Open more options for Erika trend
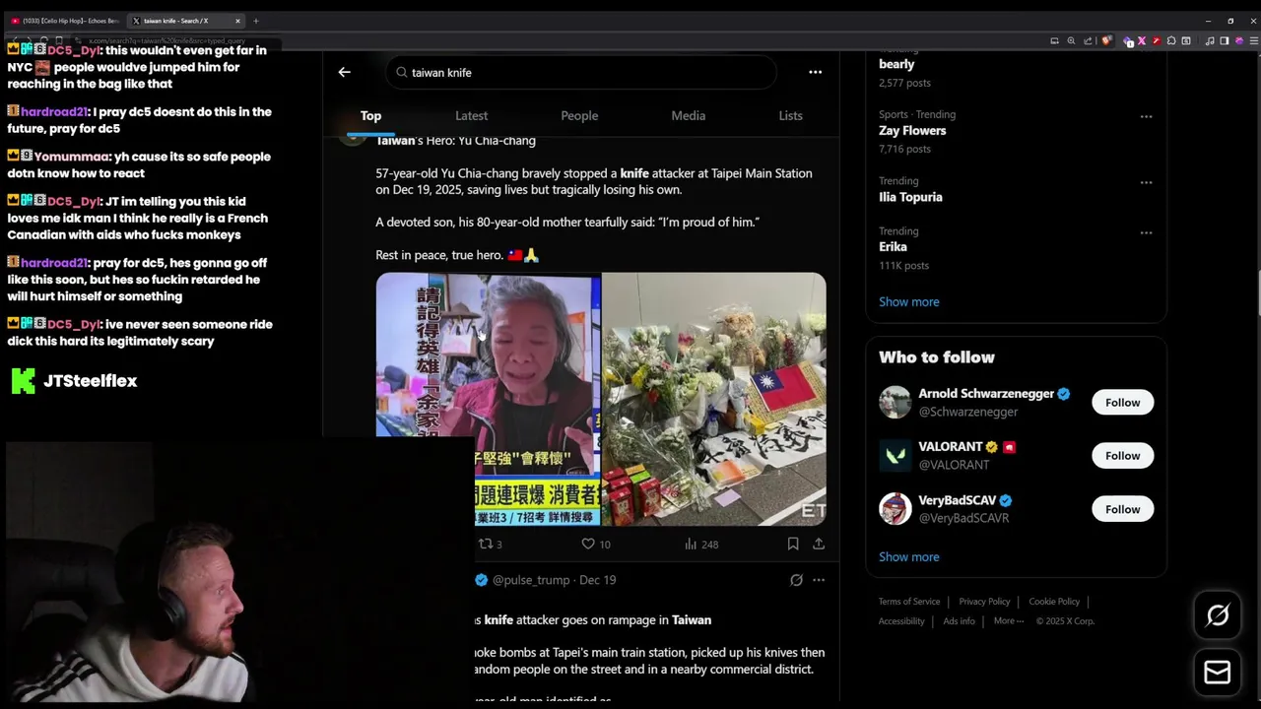The image size is (1261, 709). coord(1146,232)
